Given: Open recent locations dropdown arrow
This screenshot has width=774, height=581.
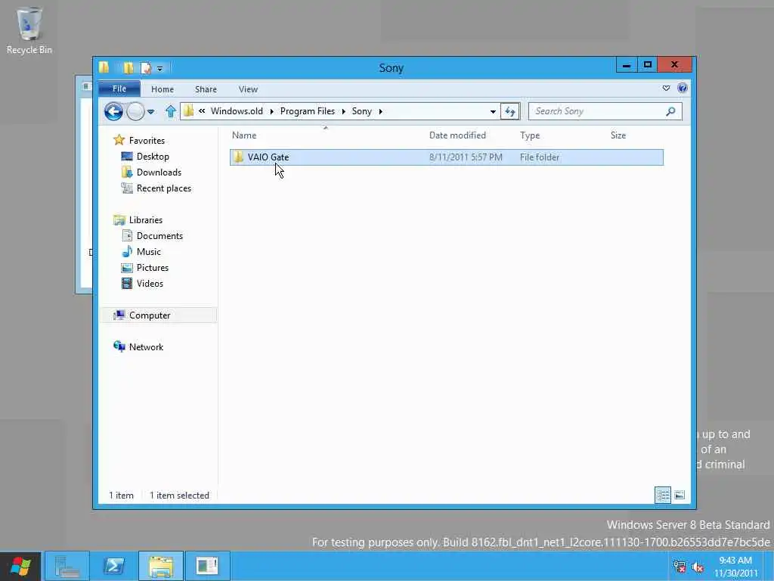Looking at the screenshot, I should (x=151, y=112).
